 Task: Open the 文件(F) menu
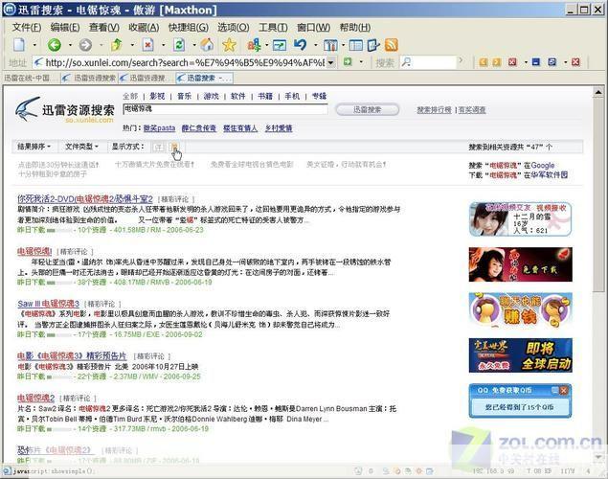point(27,28)
